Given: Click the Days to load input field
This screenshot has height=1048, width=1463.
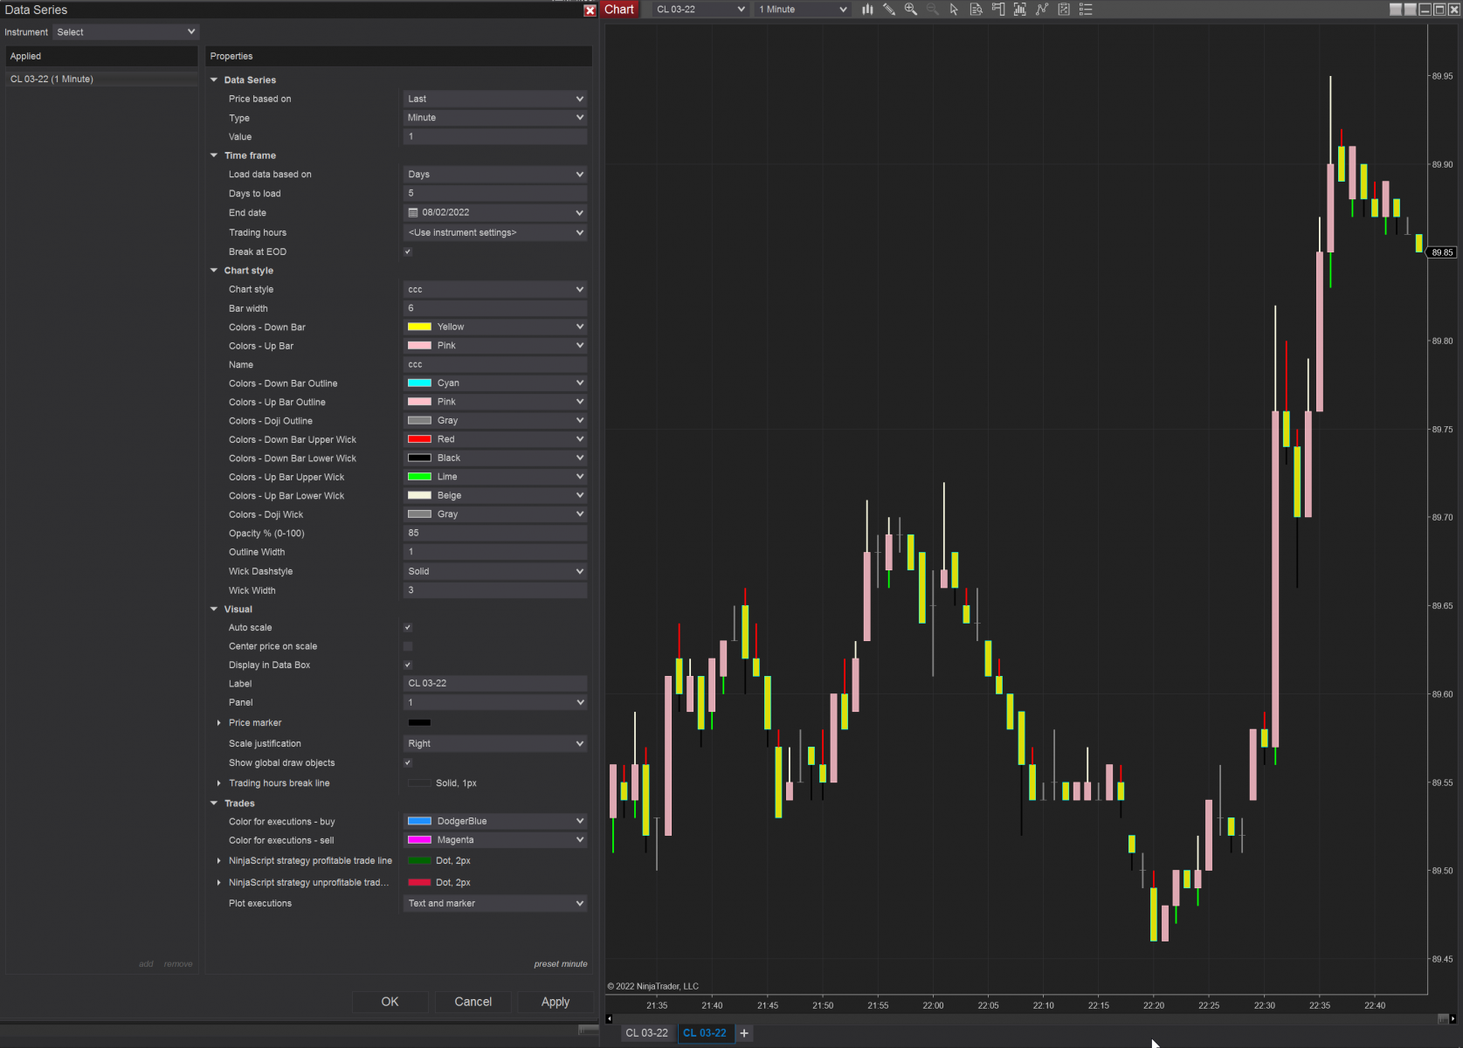Looking at the screenshot, I should [495, 193].
